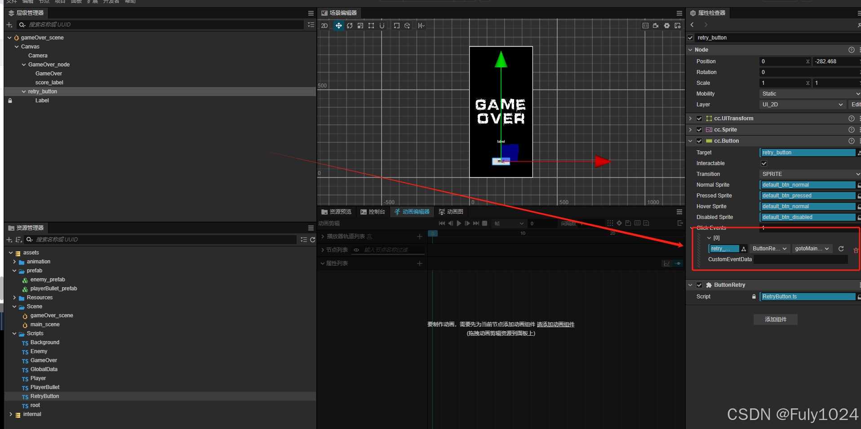861x429 pixels.
Task: Select the Move gizmo tool
Action: point(338,26)
